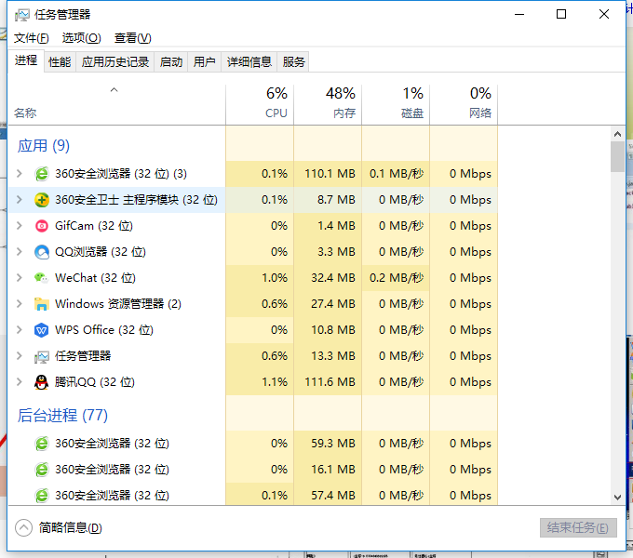Click the QQ浏览器 icon
The image size is (633, 558).
[42, 252]
